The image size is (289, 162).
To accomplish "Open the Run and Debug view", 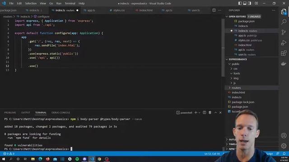I will pos(284,43).
